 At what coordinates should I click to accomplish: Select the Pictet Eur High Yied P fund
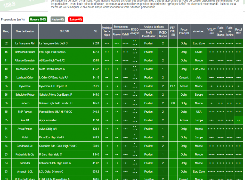tap(52, 138)
